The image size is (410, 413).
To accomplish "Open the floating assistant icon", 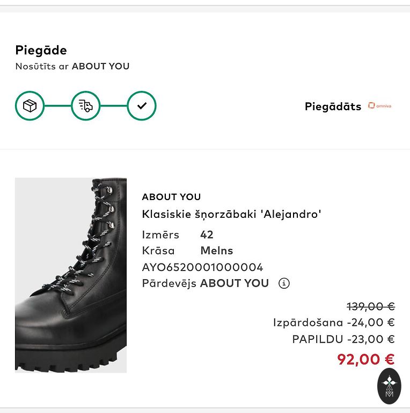I will coord(389,386).
